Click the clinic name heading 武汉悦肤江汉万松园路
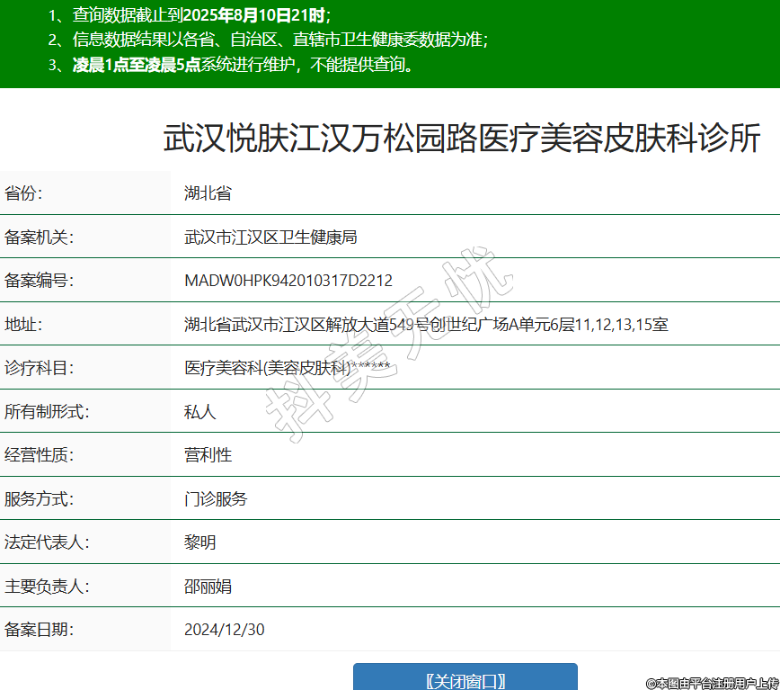Viewport: 780px width, 690px height. tap(461, 139)
